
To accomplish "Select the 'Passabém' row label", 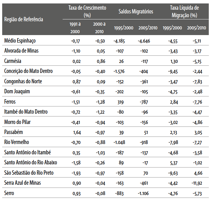I will [14, 132].
